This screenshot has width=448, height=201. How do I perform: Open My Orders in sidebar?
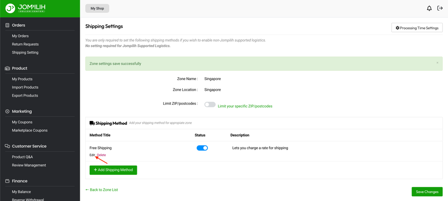coord(20,36)
